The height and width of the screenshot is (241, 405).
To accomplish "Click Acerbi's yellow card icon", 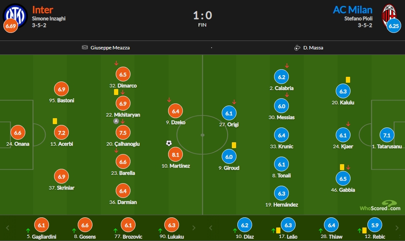I will pos(55,121).
